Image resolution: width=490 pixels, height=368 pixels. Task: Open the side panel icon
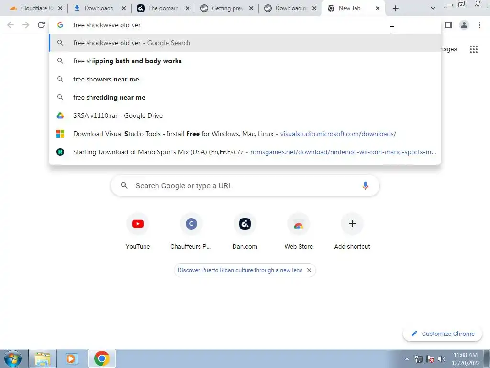[x=449, y=25]
